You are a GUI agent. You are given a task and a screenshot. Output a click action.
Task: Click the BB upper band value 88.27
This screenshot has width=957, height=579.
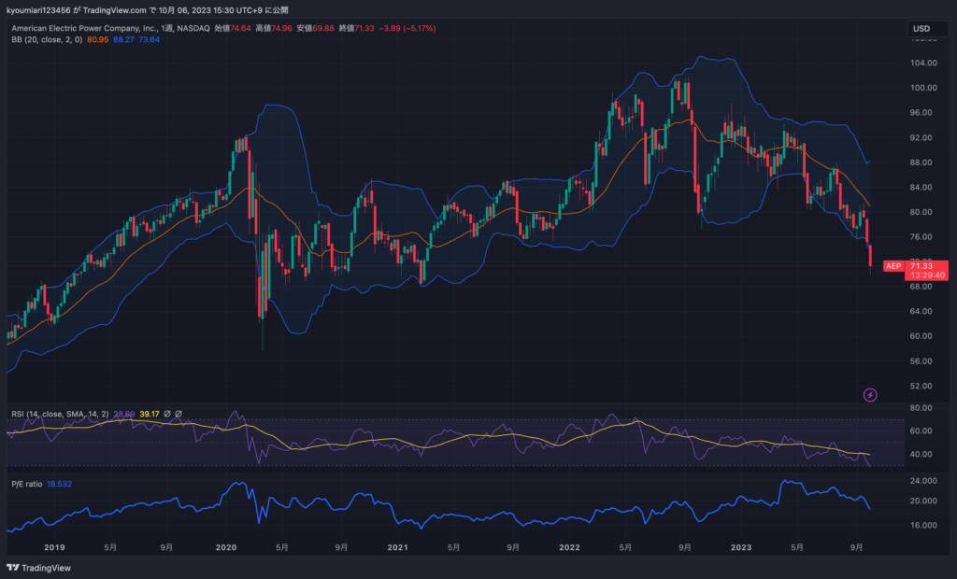pyautogui.click(x=123, y=39)
